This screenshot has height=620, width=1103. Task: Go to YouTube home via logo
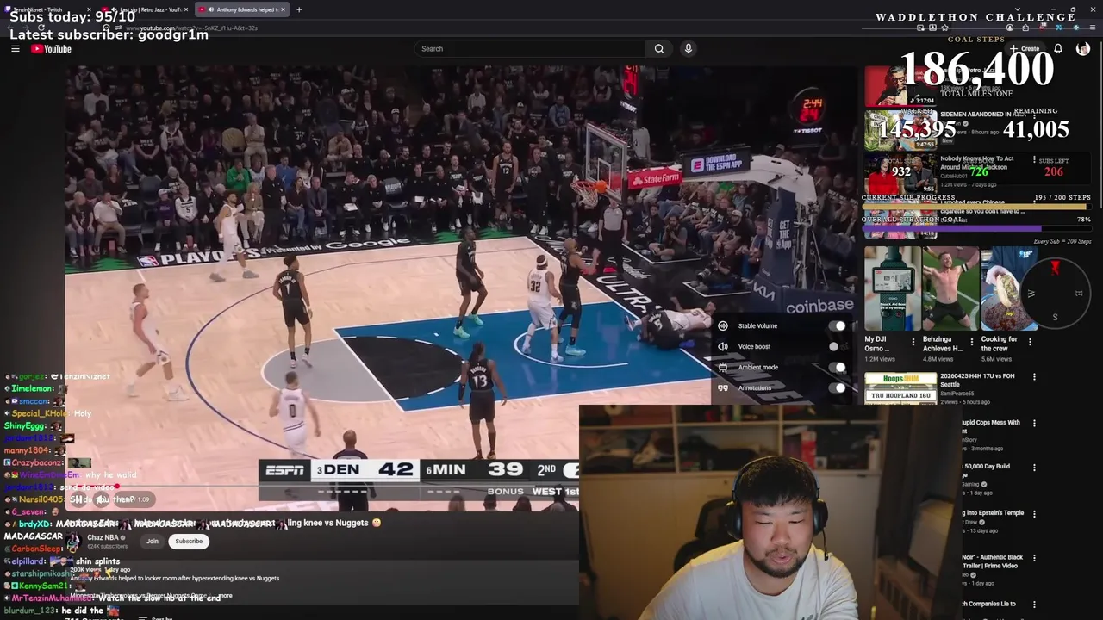point(51,49)
